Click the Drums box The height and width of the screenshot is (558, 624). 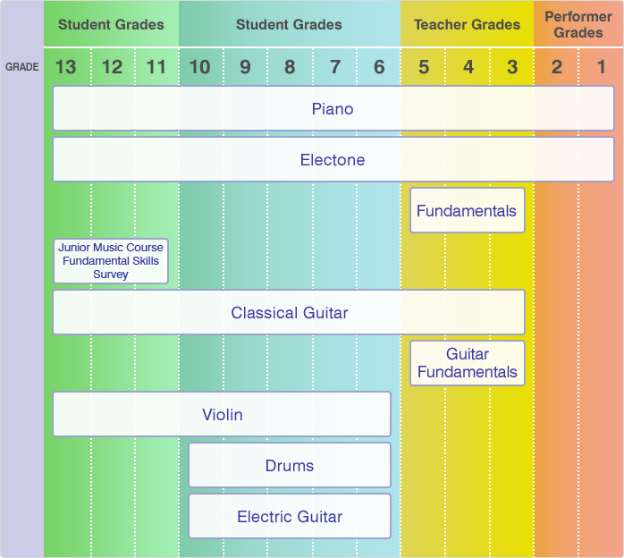point(290,465)
